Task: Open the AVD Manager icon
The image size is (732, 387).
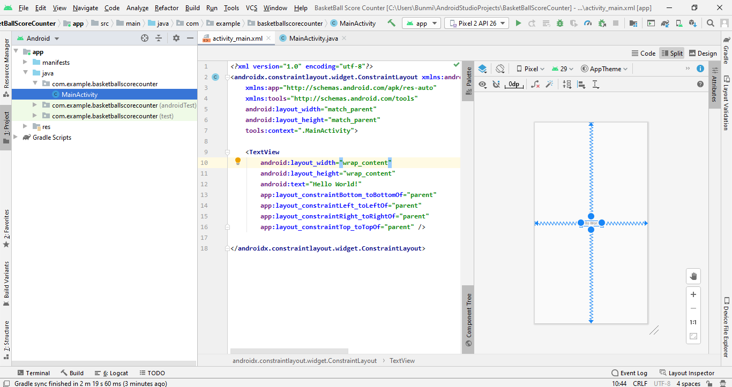Action: click(x=679, y=23)
